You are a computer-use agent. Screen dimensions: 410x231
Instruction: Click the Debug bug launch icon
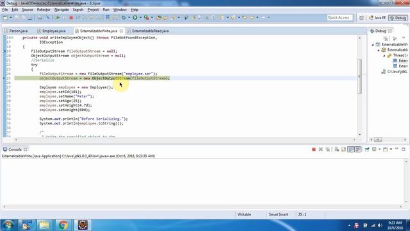coord(124,18)
